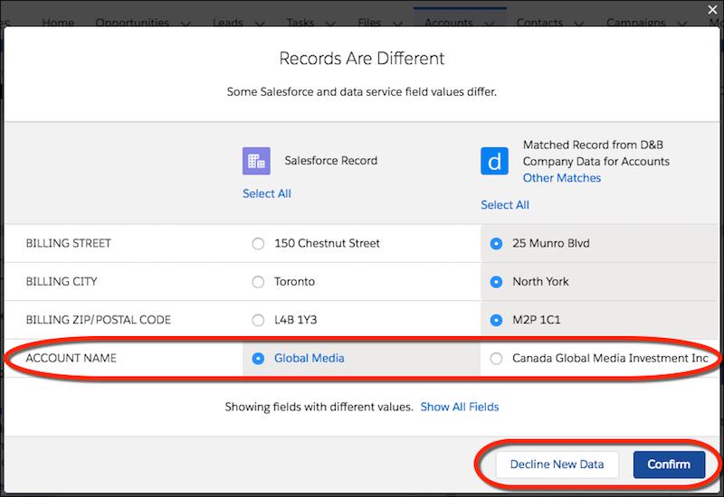724x497 pixels.
Task: Confirm the selected field values
Action: coord(669,464)
